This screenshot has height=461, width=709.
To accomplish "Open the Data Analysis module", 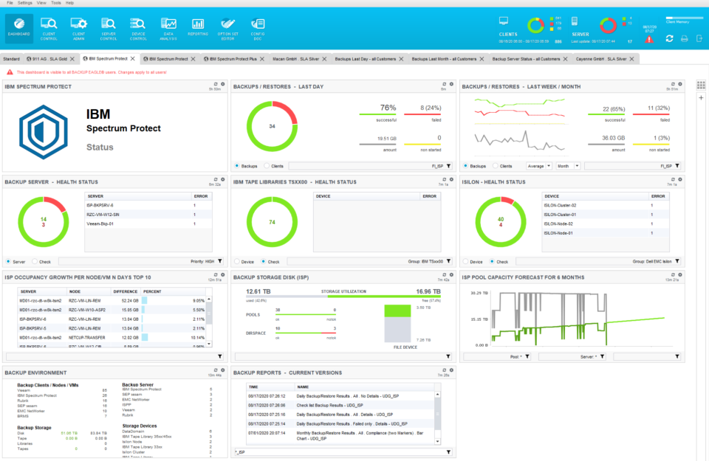I will click(x=168, y=28).
